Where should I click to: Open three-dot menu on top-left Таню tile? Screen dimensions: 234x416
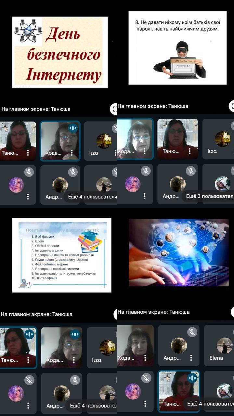[28, 153]
